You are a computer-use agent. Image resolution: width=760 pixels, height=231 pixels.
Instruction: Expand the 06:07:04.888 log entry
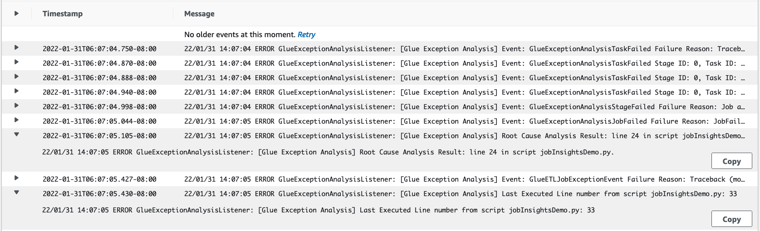16,77
